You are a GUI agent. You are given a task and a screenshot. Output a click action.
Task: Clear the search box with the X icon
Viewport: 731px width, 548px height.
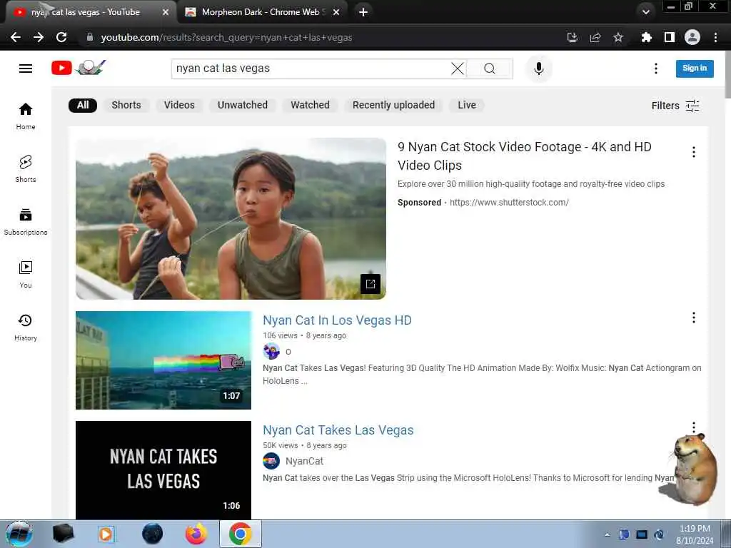(x=458, y=68)
